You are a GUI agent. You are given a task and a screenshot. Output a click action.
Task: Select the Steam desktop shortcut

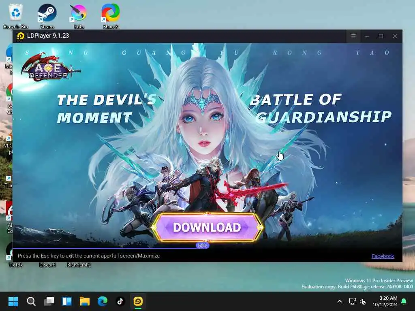coord(47,16)
